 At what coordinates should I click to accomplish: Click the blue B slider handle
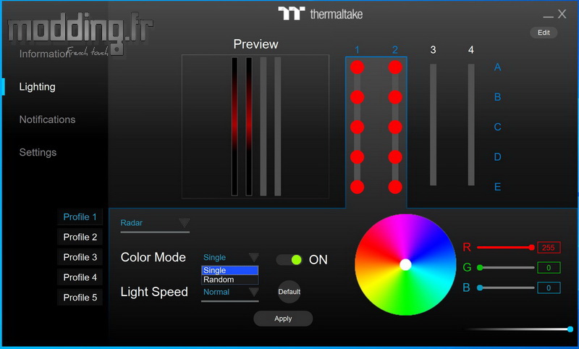click(480, 287)
